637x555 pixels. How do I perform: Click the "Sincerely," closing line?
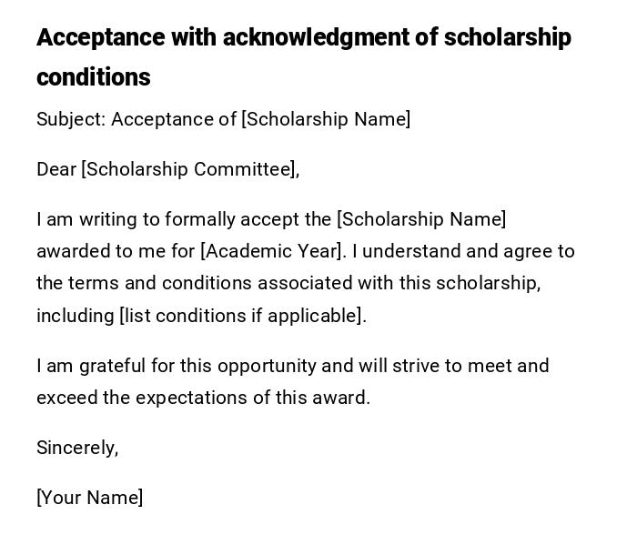(77, 448)
